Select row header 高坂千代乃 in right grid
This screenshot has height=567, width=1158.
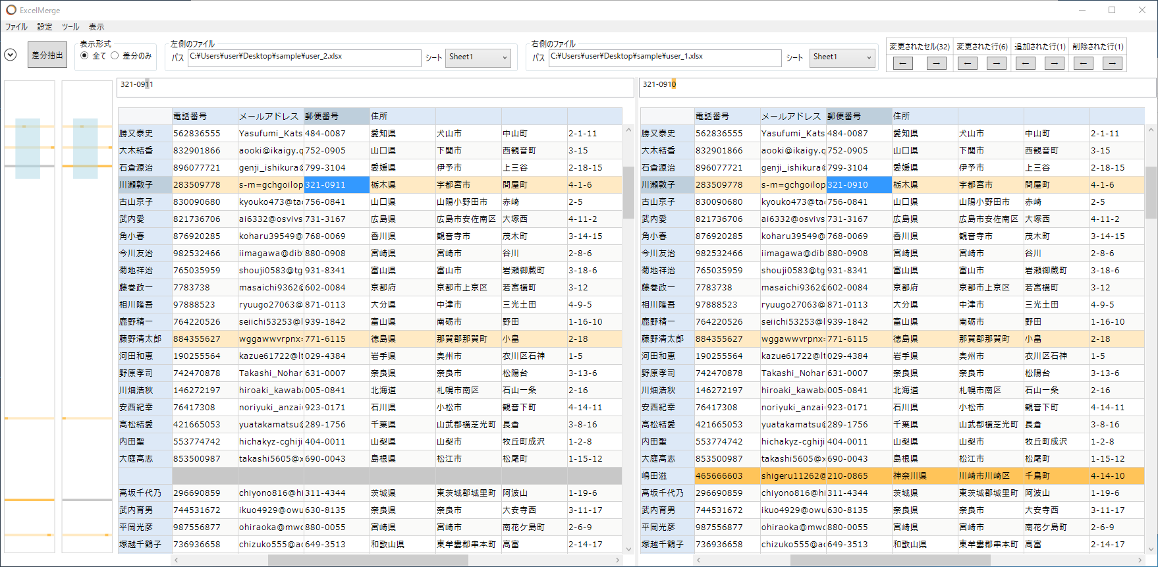pos(667,493)
